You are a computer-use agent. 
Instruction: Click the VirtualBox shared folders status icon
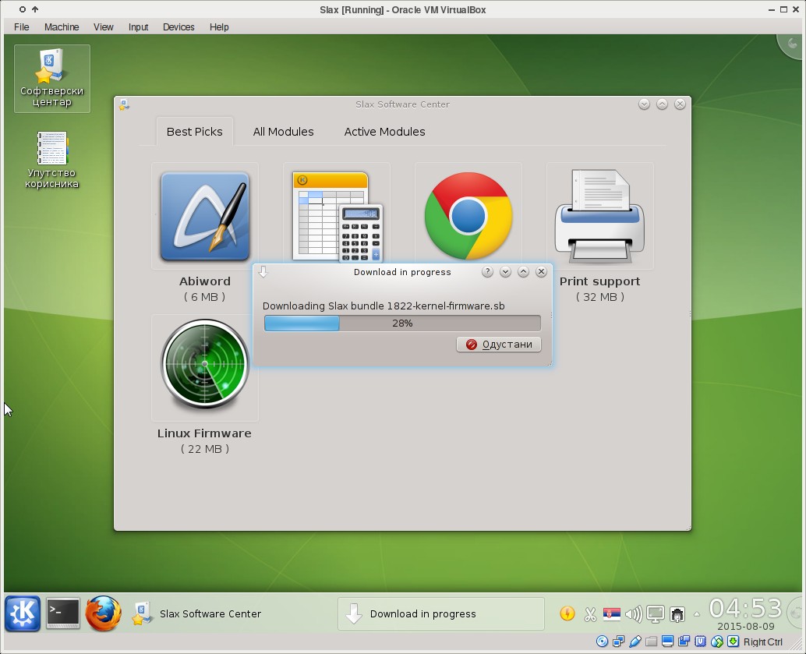tap(652, 642)
